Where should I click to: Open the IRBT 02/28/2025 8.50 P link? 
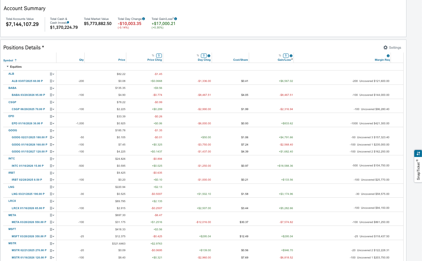pos(27,180)
